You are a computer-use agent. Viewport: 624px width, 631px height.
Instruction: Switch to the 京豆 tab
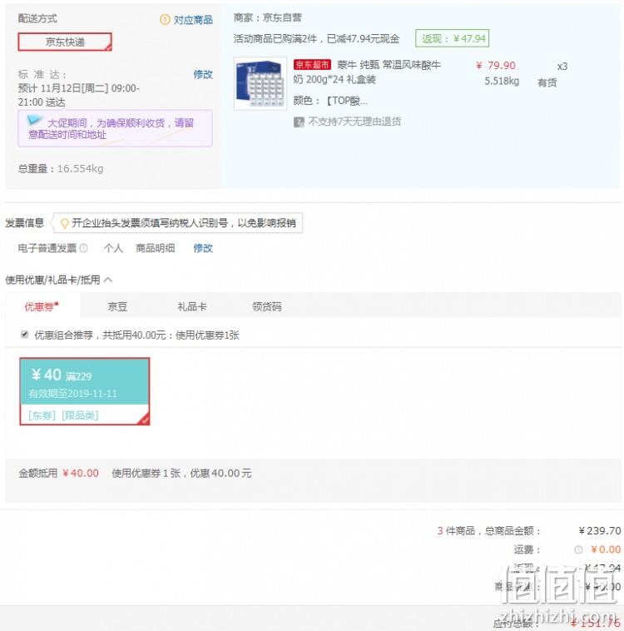point(117,306)
